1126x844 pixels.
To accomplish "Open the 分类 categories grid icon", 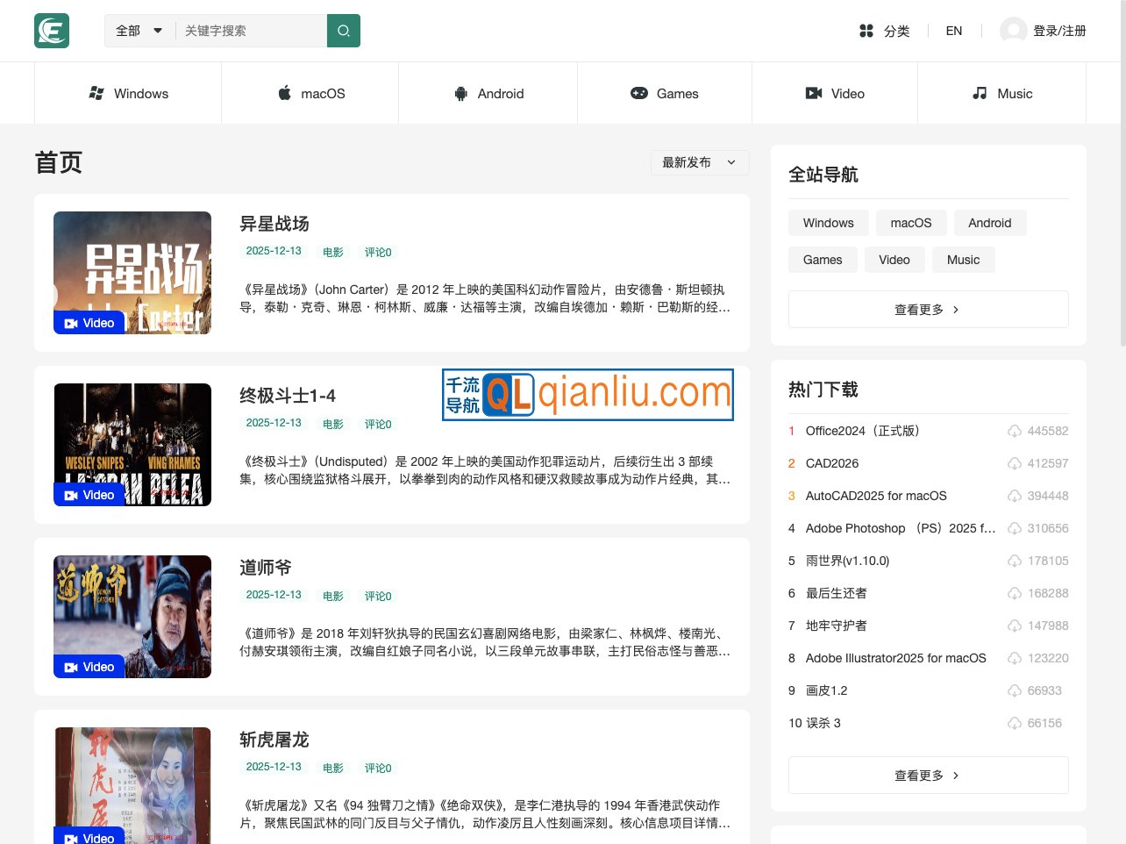I will tap(866, 31).
